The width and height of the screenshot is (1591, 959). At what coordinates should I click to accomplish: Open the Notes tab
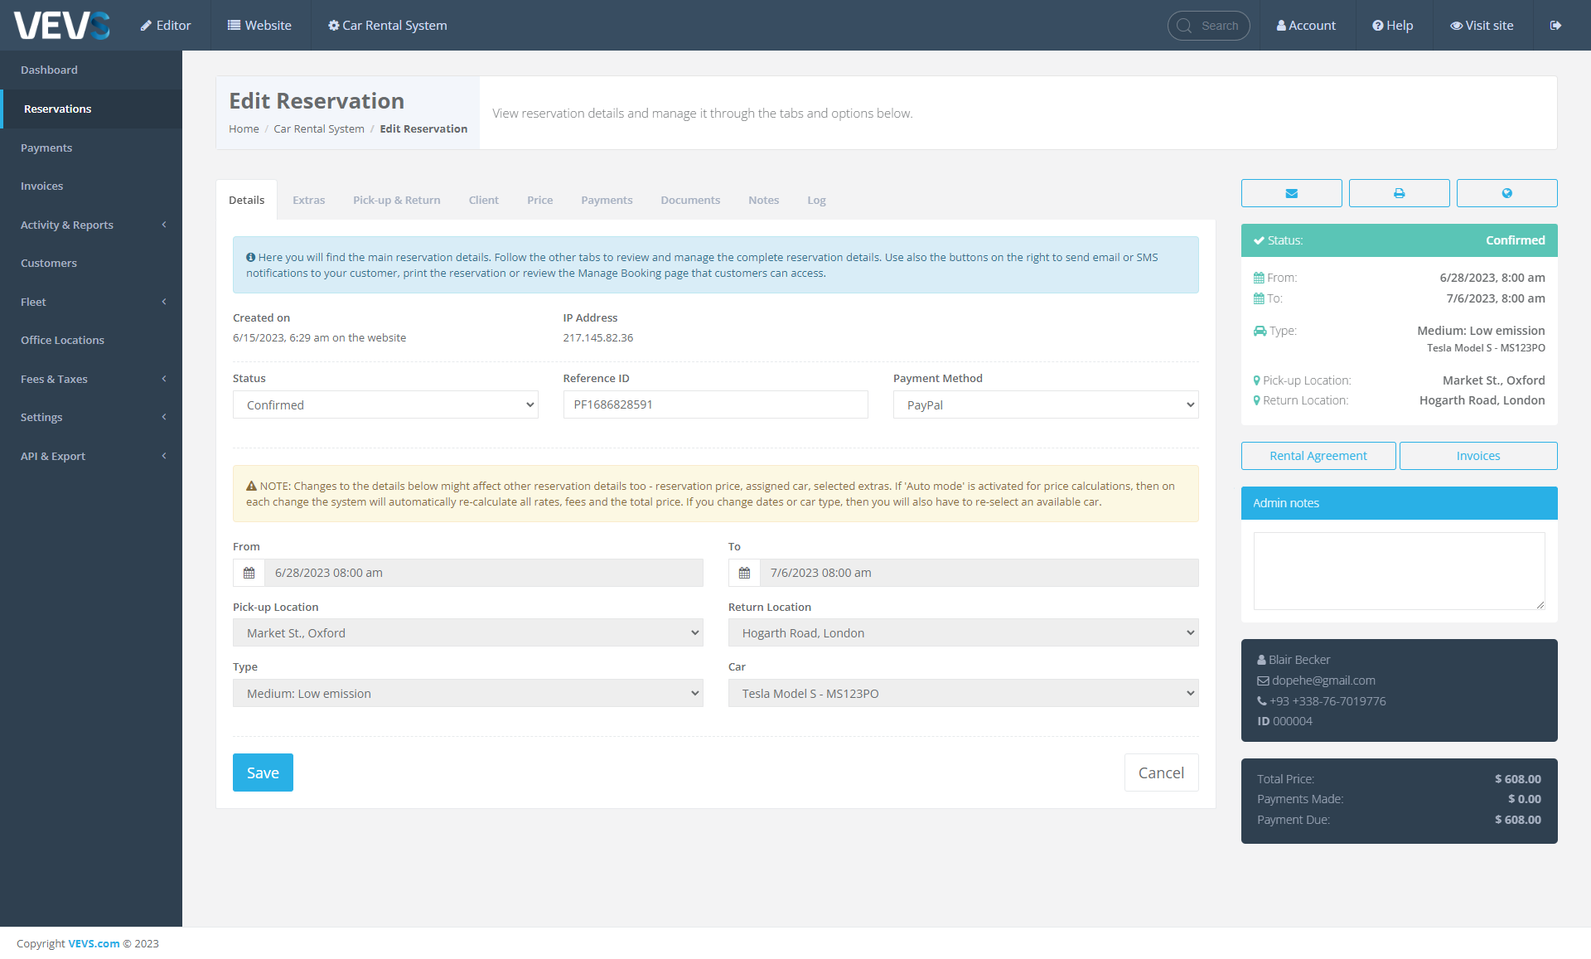pos(763,200)
